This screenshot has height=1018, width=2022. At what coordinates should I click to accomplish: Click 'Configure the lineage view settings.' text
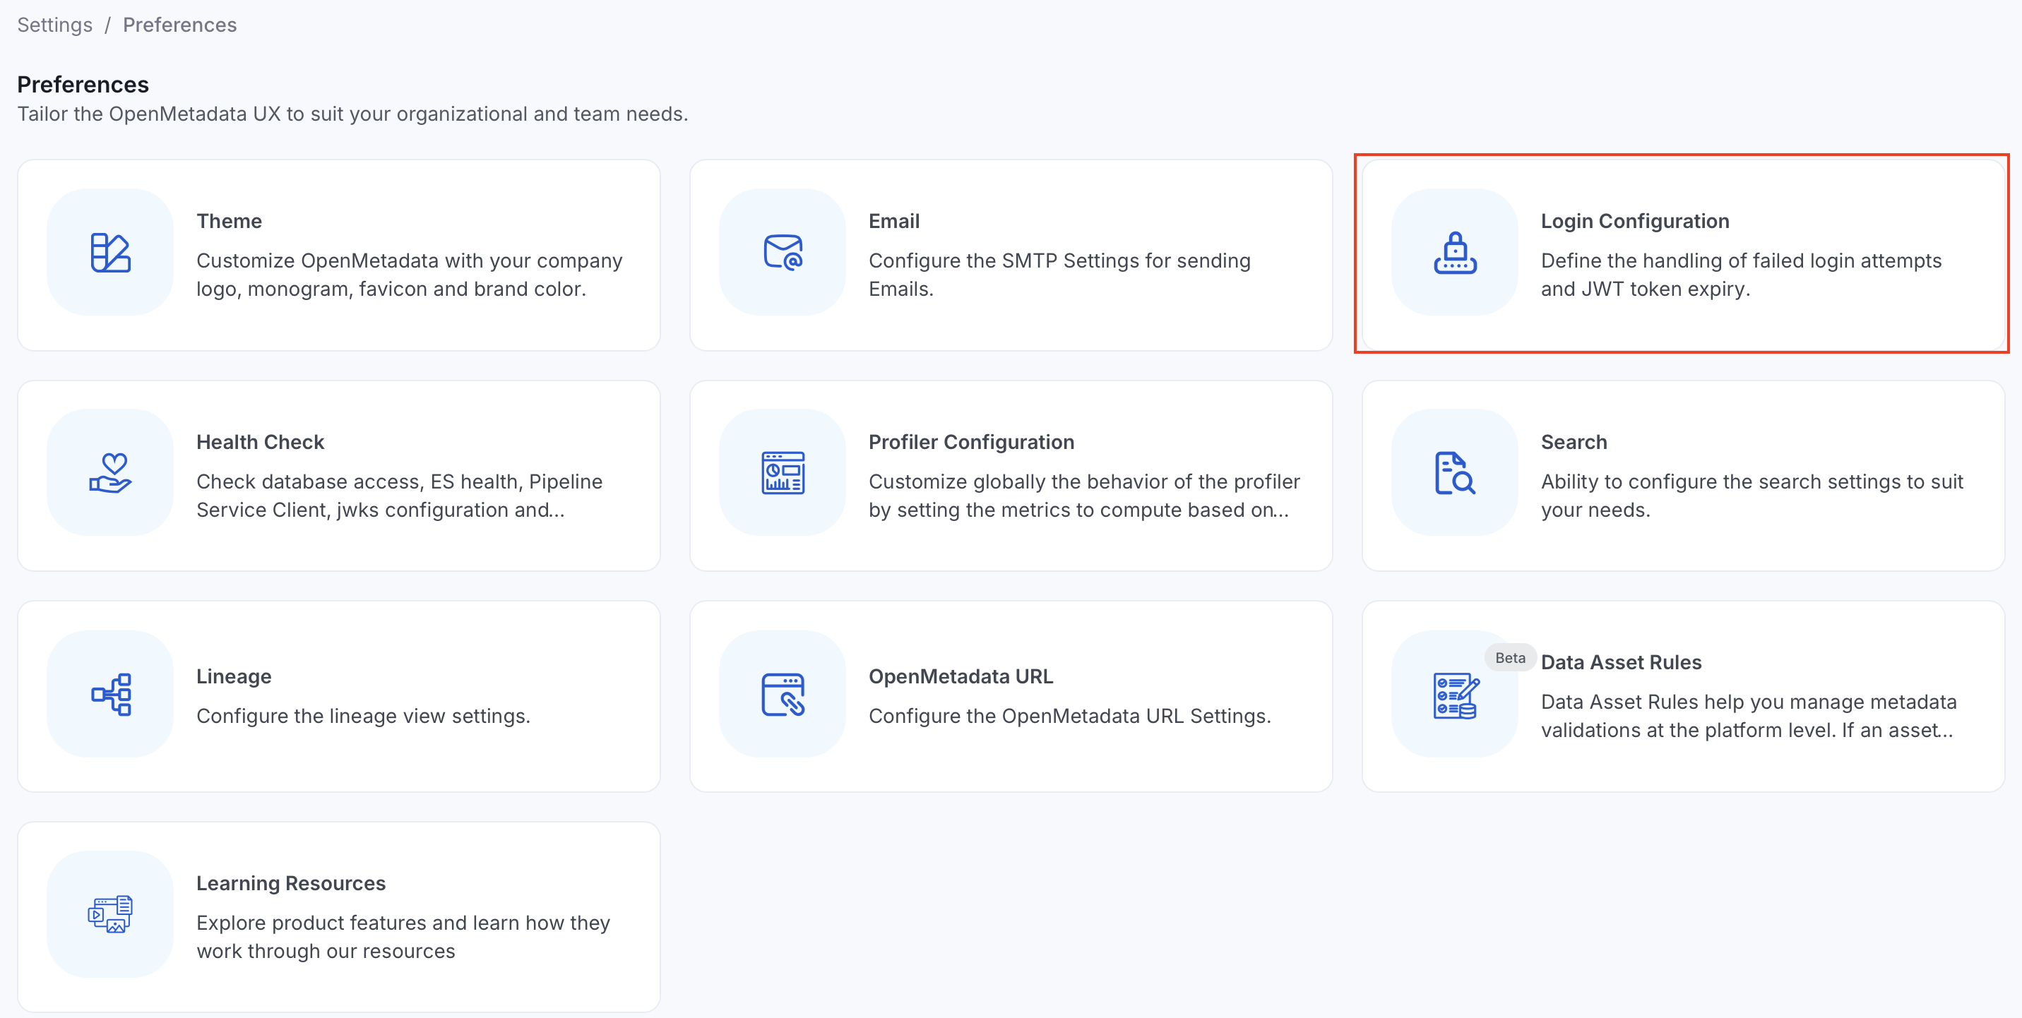(x=364, y=717)
